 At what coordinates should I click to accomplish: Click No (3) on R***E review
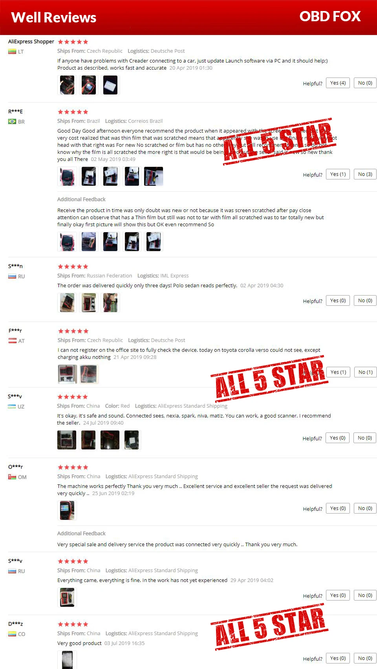pos(365,174)
